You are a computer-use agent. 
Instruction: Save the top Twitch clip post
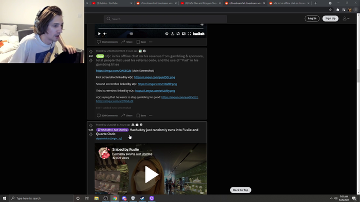(x=141, y=42)
